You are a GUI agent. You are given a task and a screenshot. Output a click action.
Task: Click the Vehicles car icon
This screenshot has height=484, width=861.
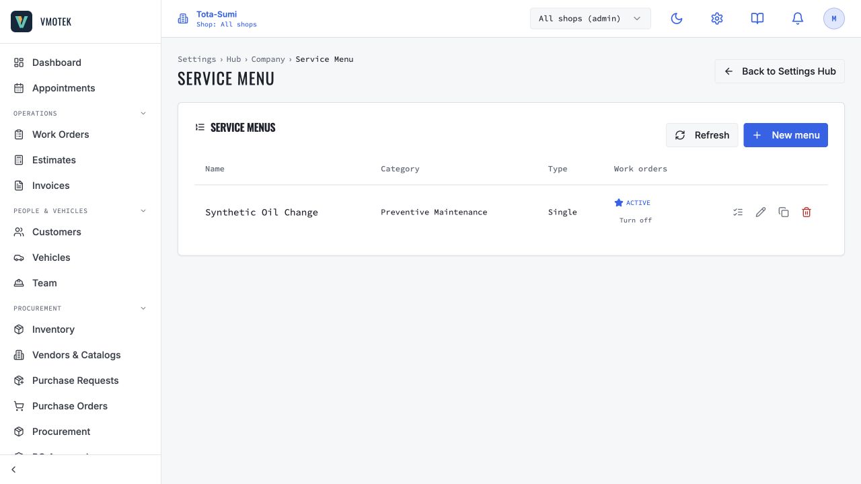pyautogui.click(x=19, y=257)
